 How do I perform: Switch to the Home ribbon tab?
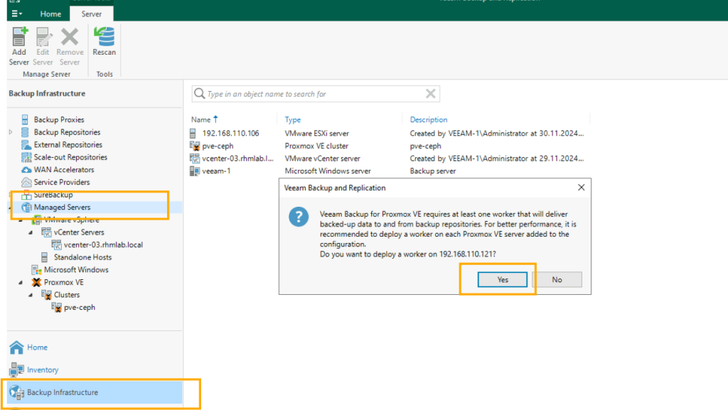pos(50,14)
